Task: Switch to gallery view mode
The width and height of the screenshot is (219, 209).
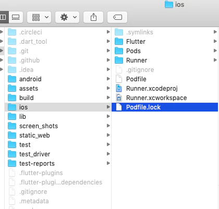Action: pos(16,17)
